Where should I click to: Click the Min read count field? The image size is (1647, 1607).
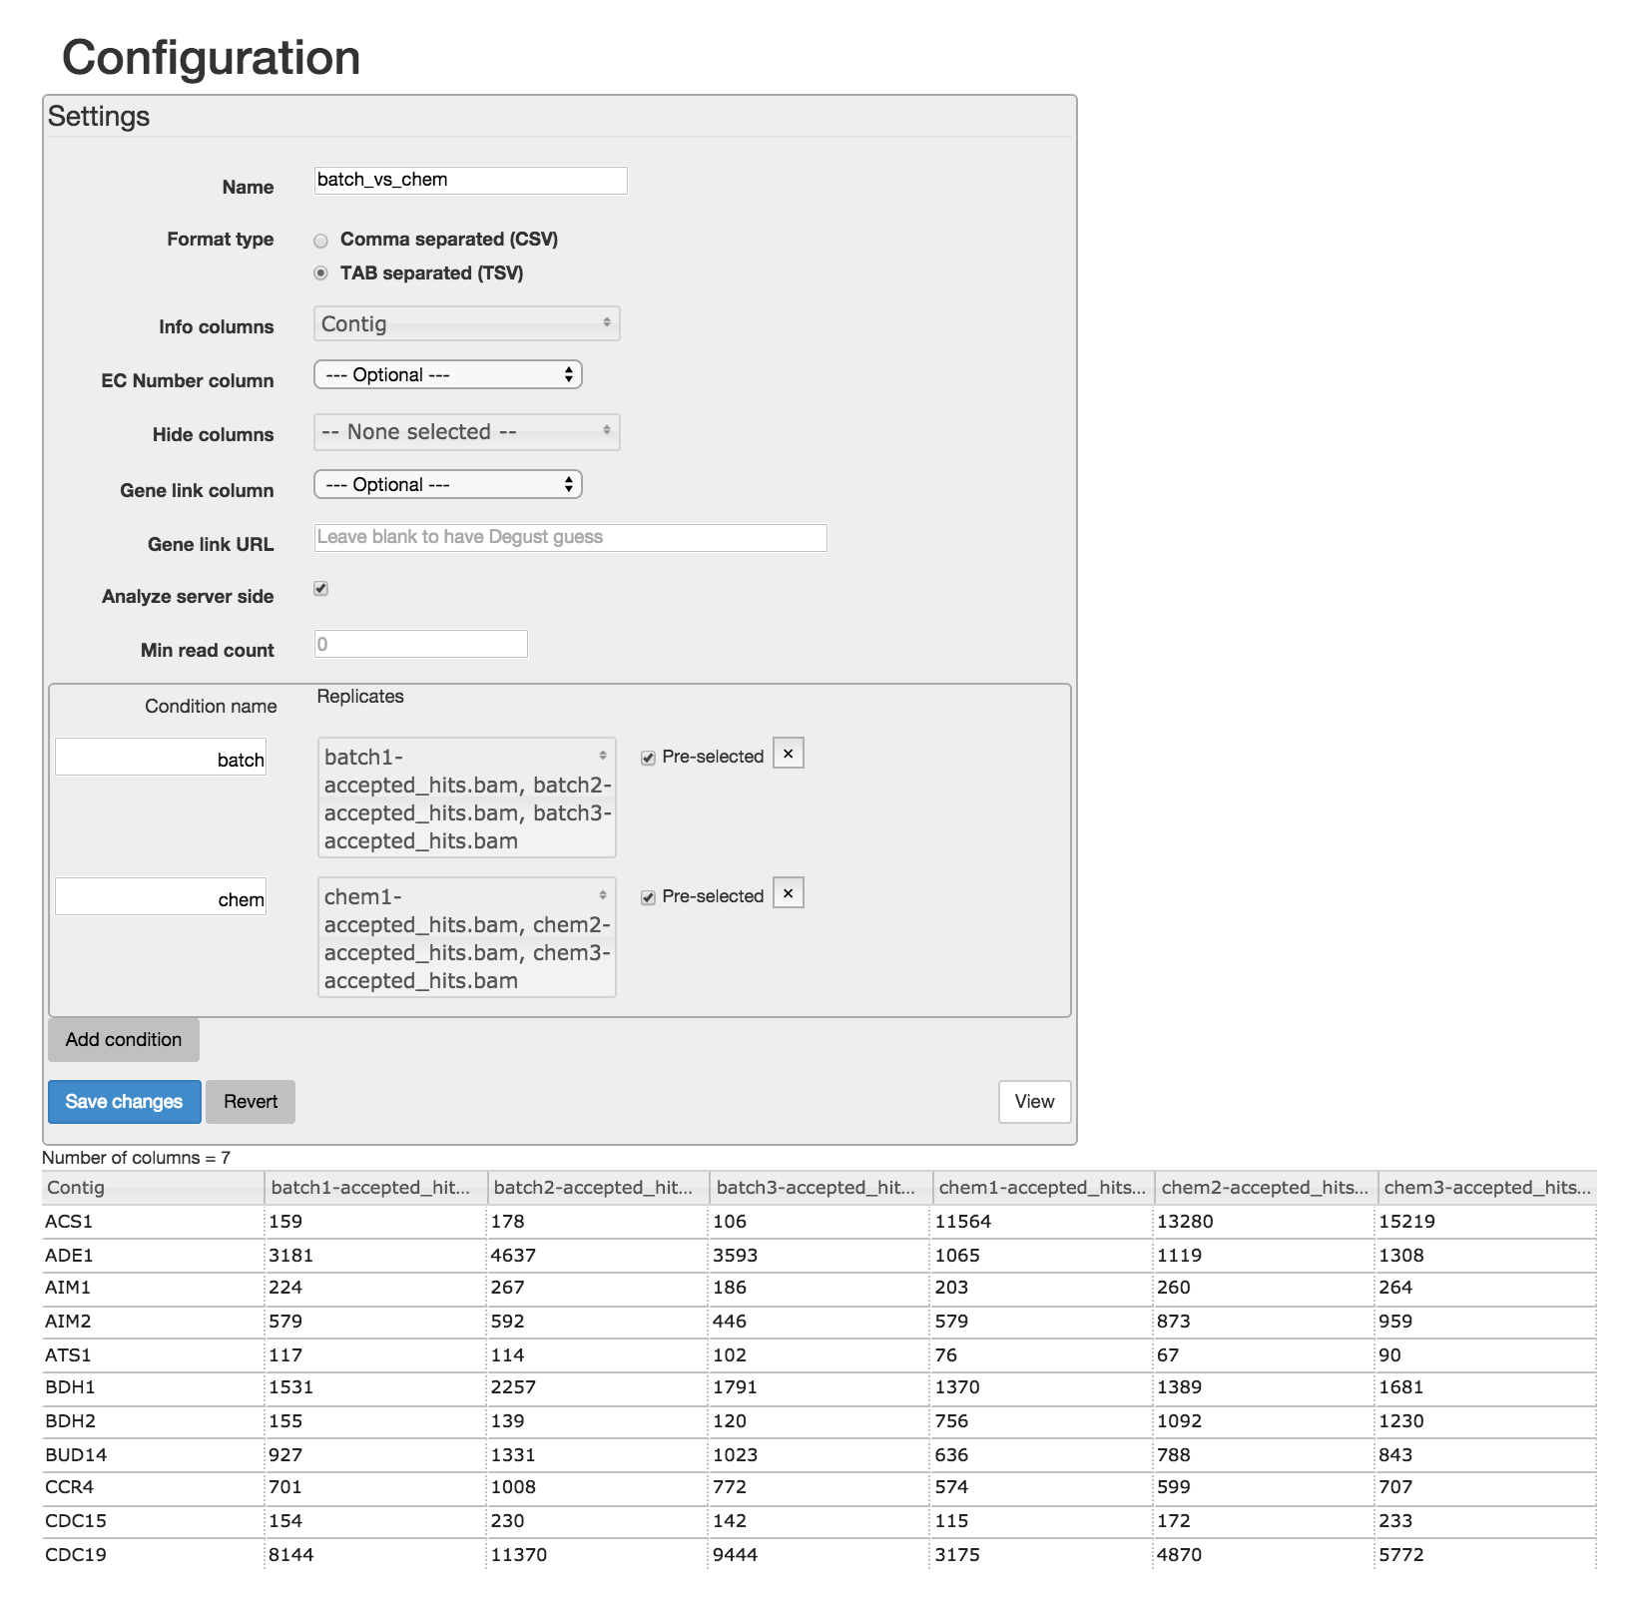pyautogui.click(x=420, y=644)
